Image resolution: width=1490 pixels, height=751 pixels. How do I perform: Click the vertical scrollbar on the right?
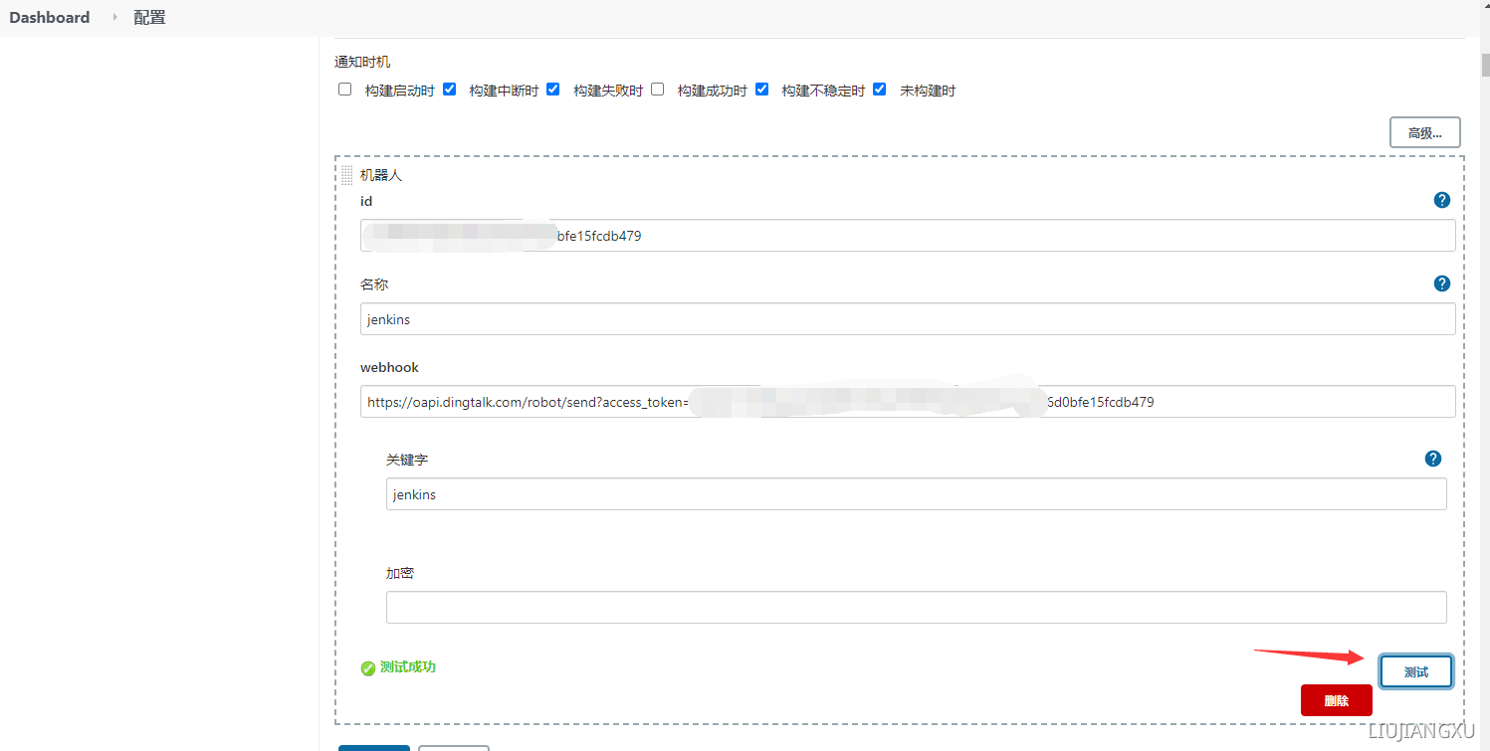(x=1484, y=65)
